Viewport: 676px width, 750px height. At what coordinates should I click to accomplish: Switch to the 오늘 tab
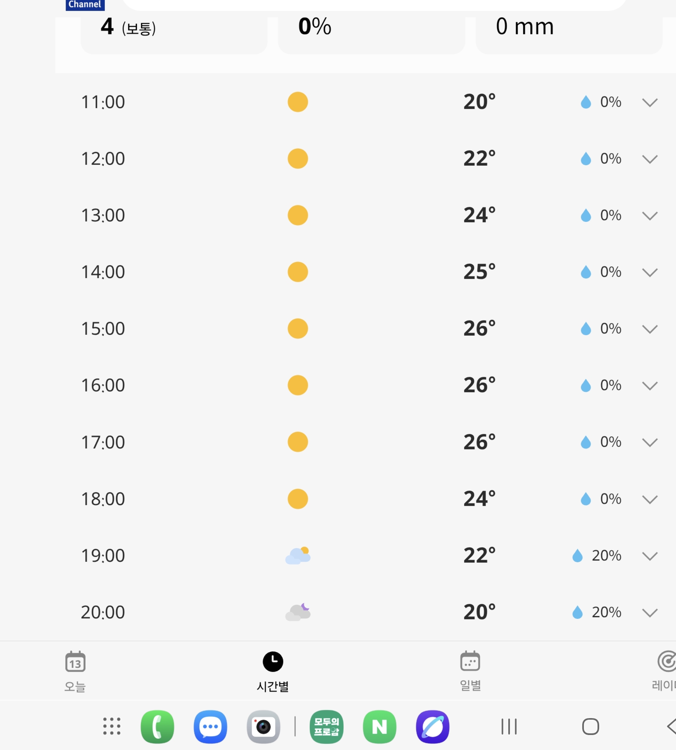tap(75, 671)
